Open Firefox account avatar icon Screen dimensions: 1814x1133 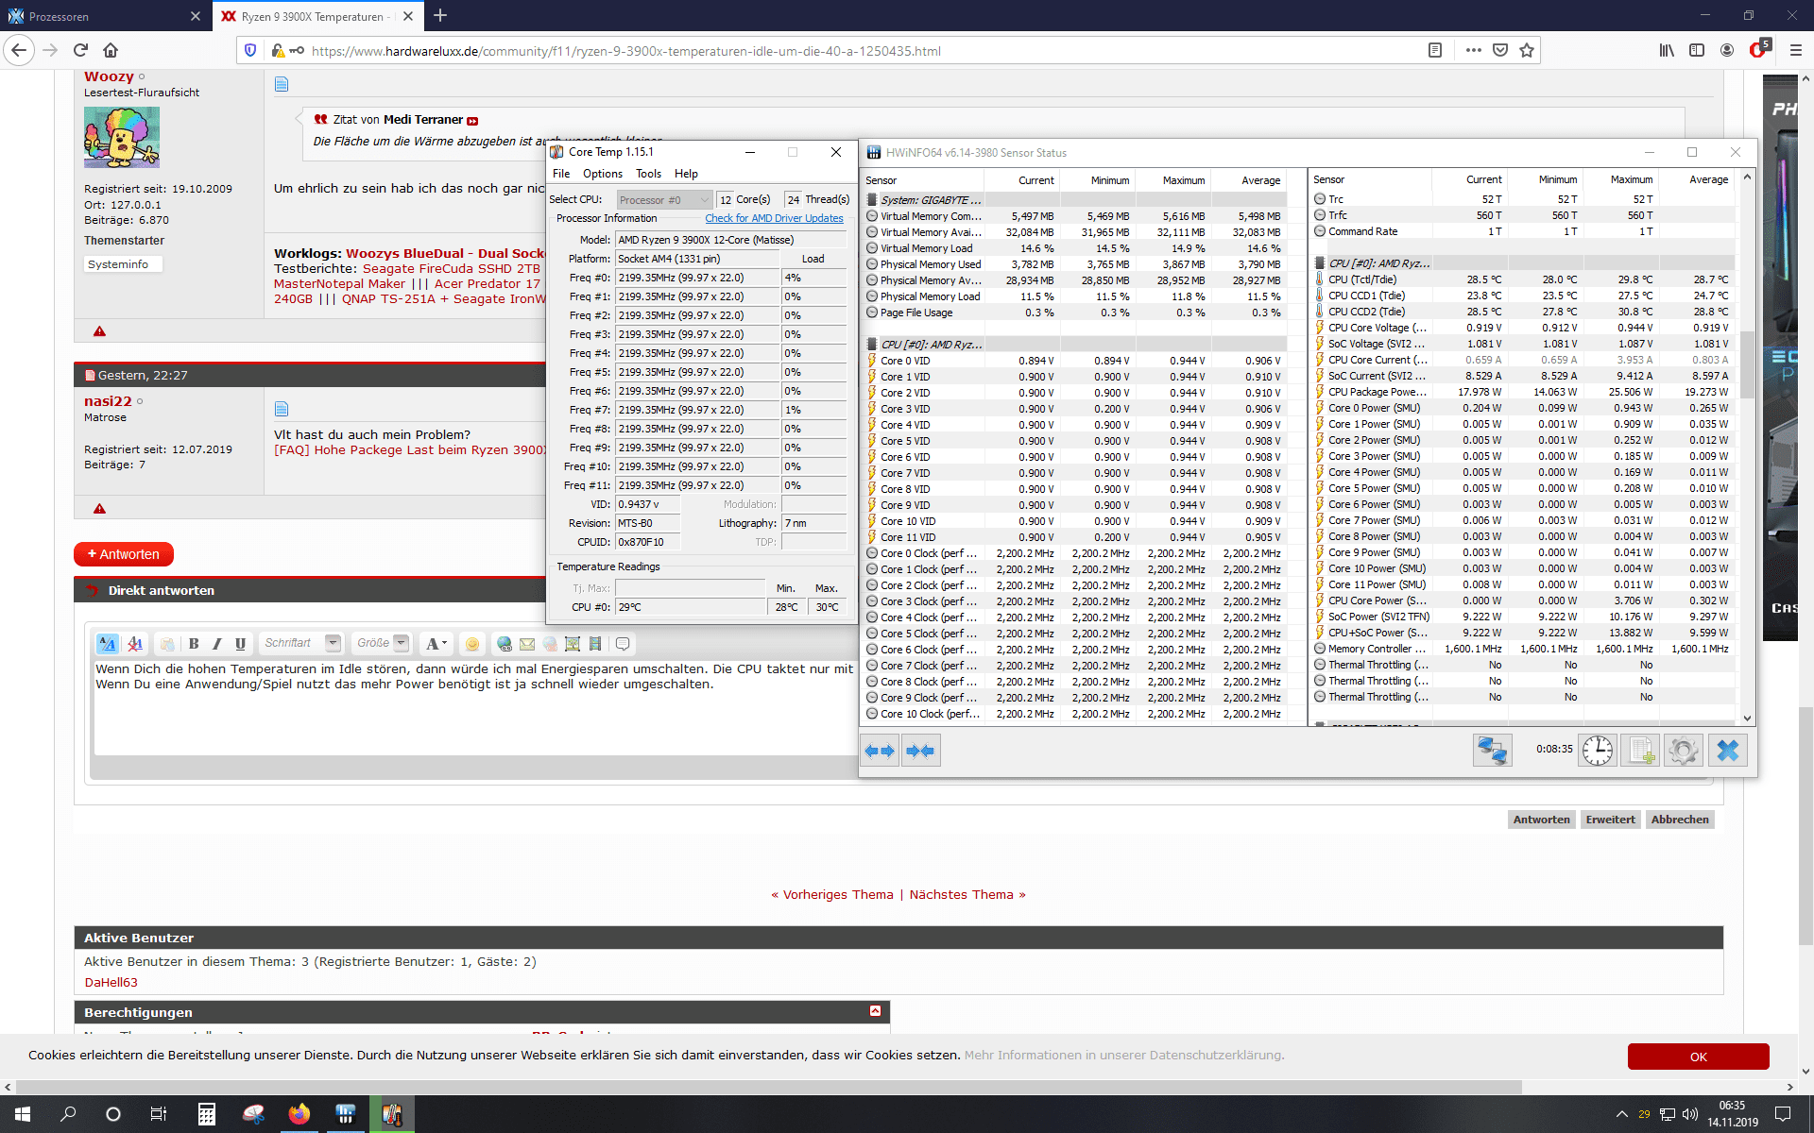1727,50
